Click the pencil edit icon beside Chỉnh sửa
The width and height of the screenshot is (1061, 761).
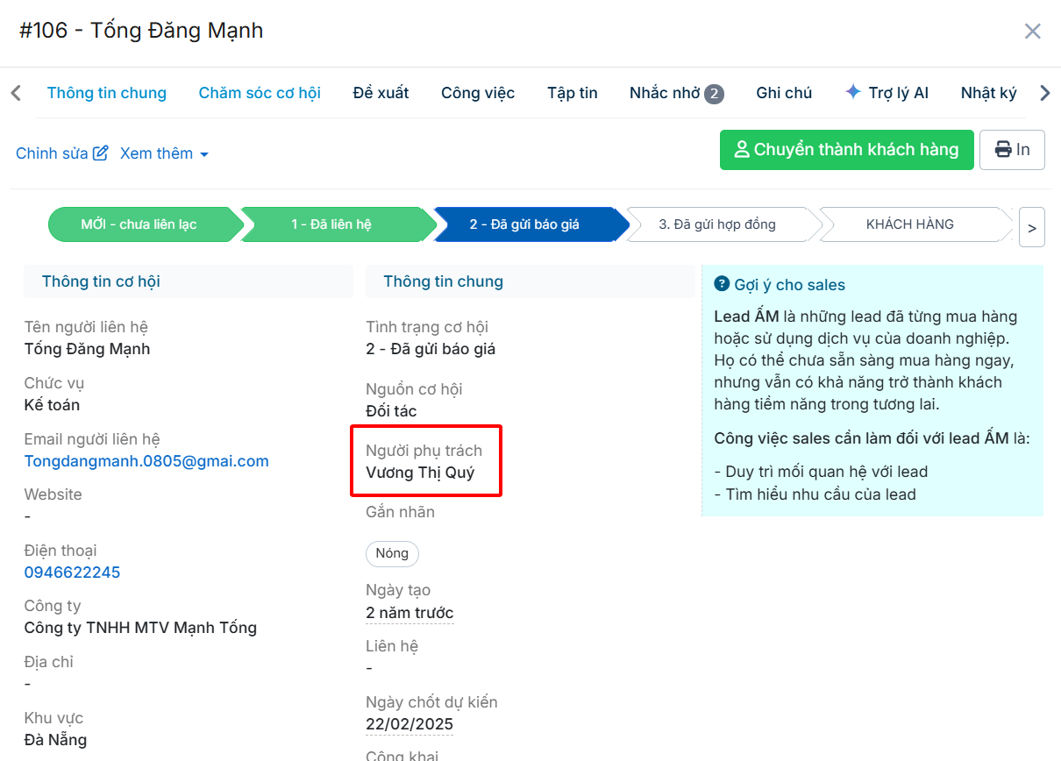pos(101,153)
